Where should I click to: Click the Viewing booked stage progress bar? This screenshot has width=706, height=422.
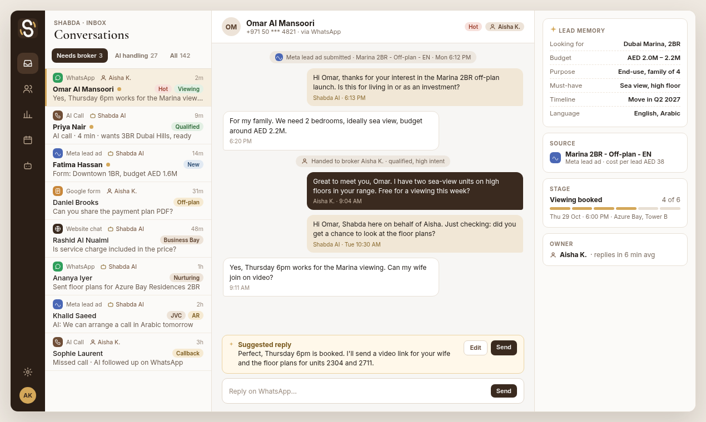pos(615,208)
